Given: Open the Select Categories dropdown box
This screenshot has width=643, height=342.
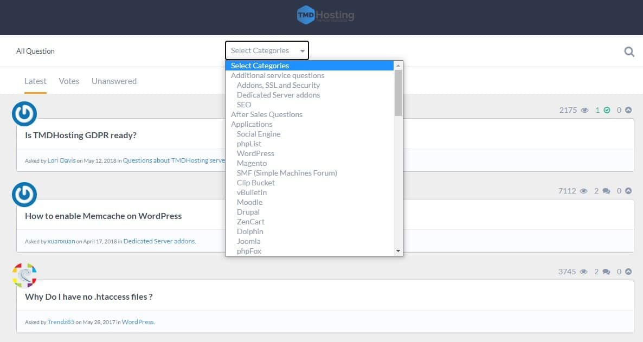Looking at the screenshot, I should (x=267, y=50).
